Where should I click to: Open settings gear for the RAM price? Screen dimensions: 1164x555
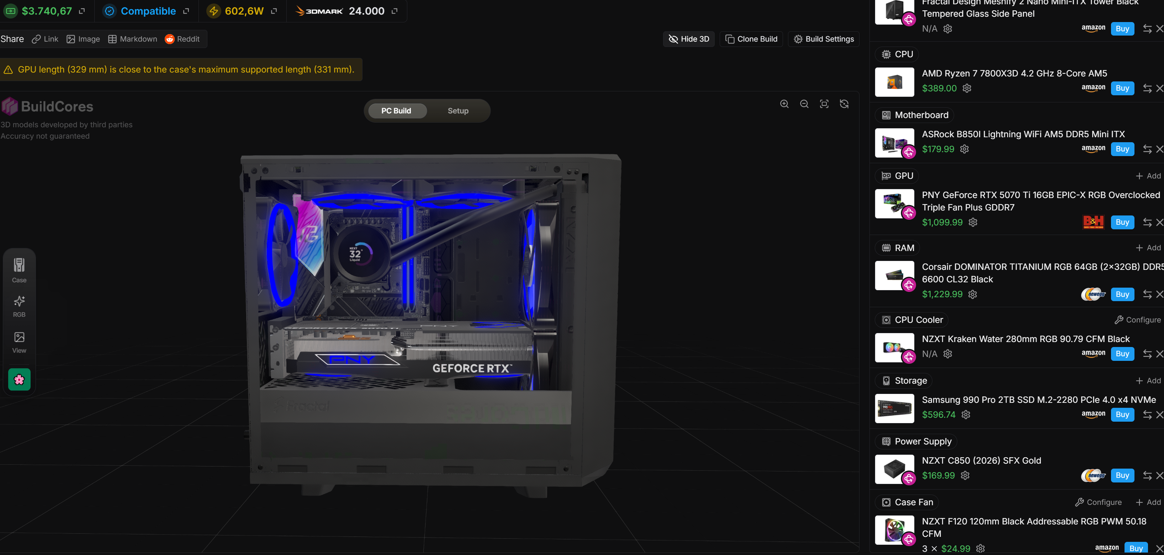pyautogui.click(x=972, y=294)
